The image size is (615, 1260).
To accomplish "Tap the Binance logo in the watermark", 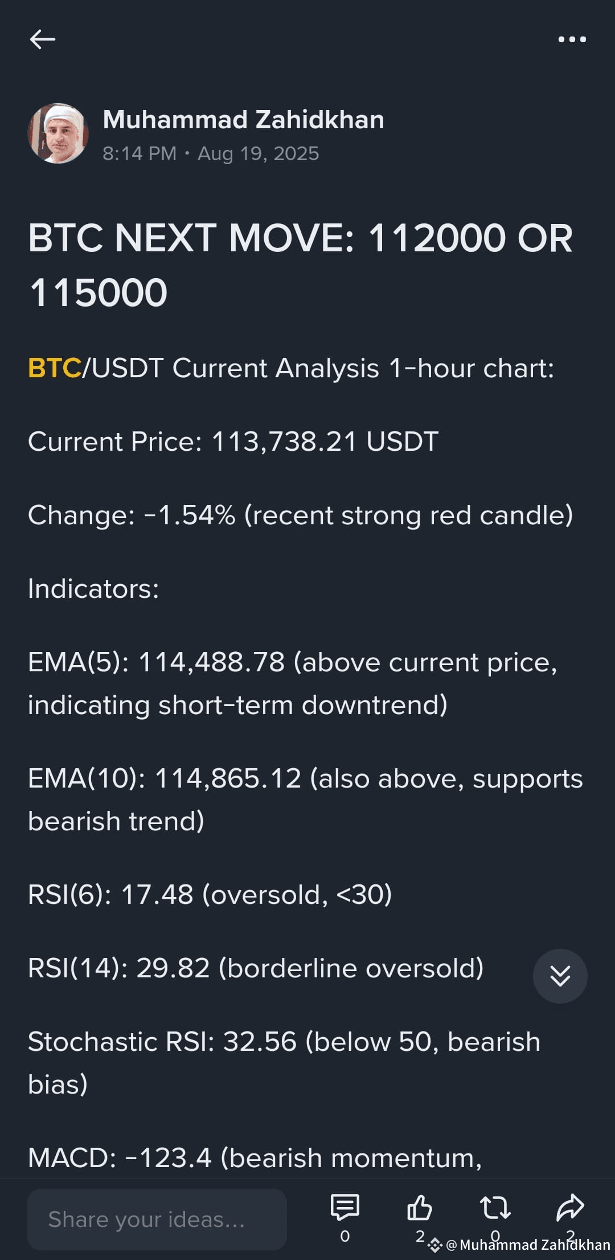I will 435,1245.
